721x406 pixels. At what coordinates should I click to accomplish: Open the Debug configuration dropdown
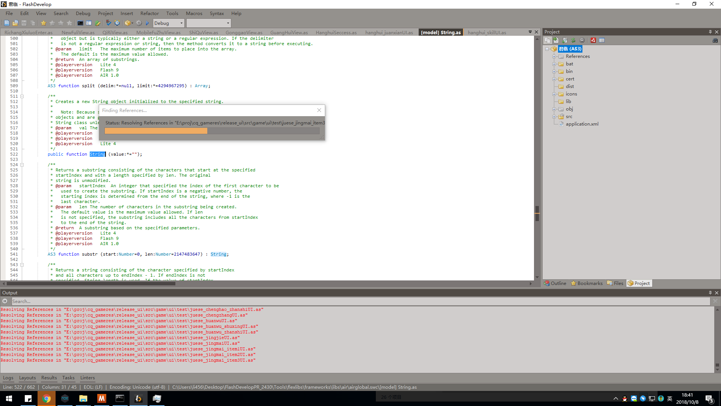click(x=168, y=23)
